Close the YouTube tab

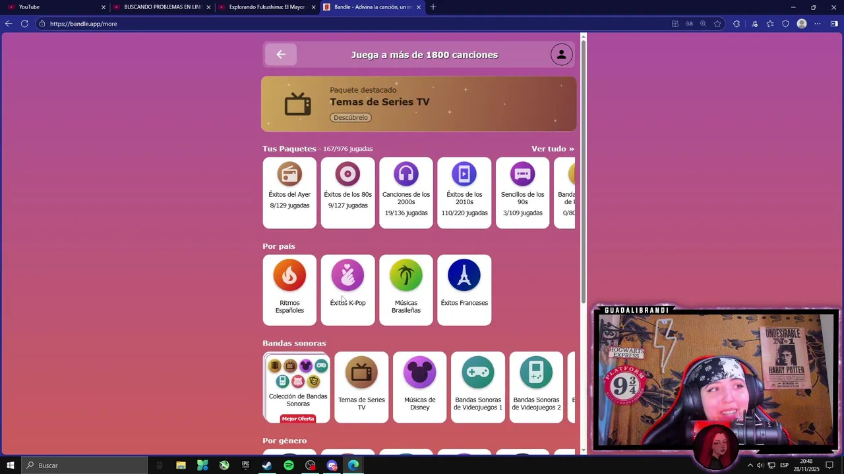pos(103,7)
